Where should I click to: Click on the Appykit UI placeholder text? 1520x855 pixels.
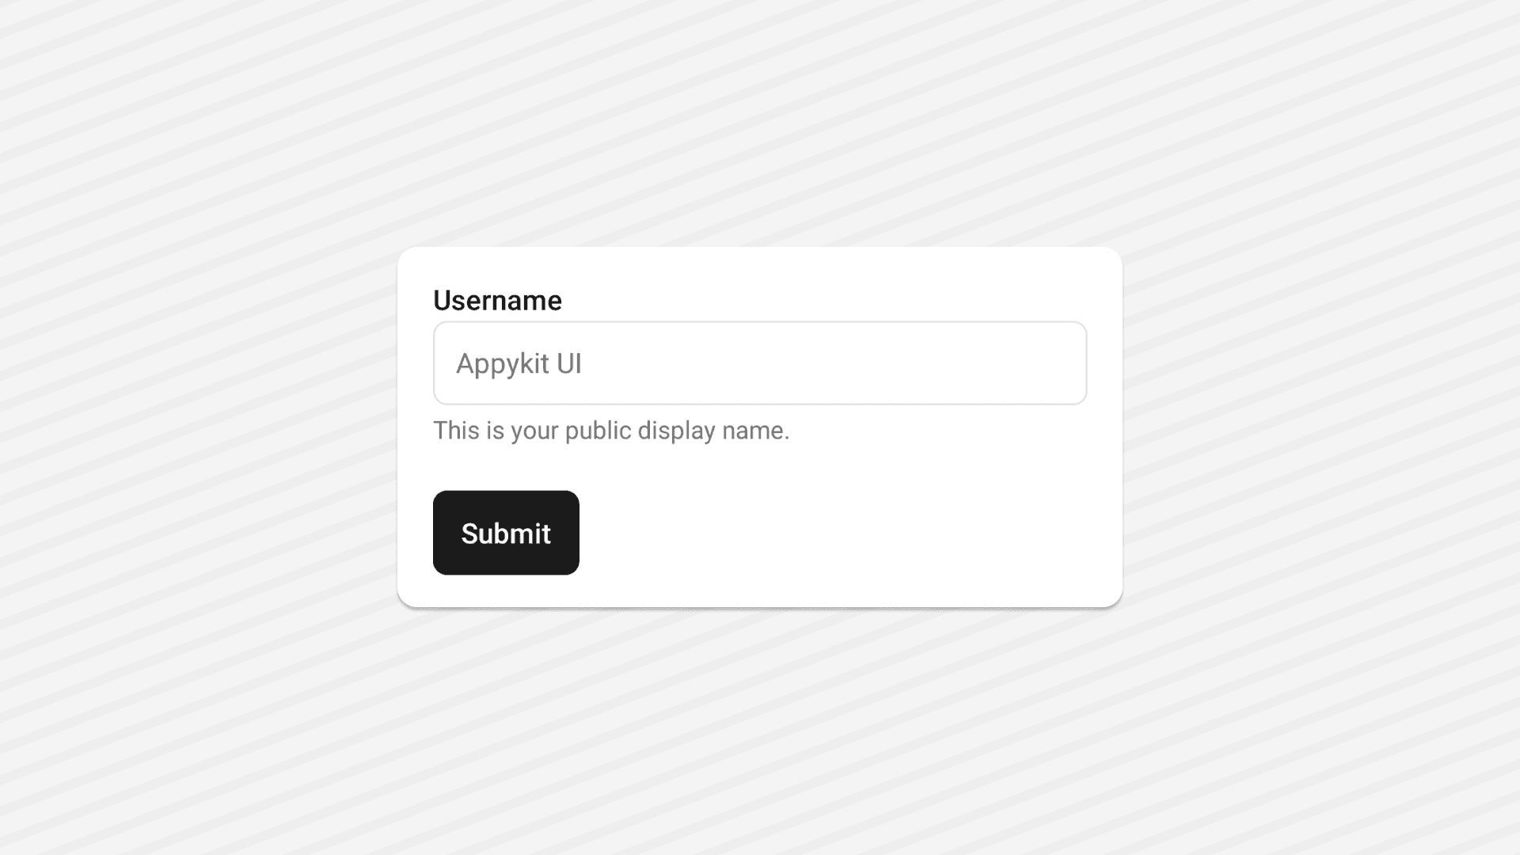click(519, 363)
